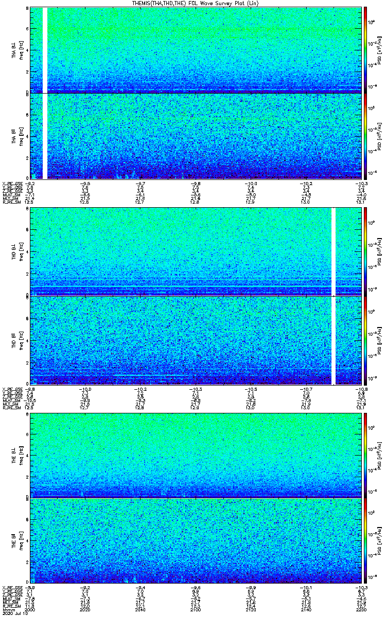Click the 2100 time tick label

tap(196, 610)
